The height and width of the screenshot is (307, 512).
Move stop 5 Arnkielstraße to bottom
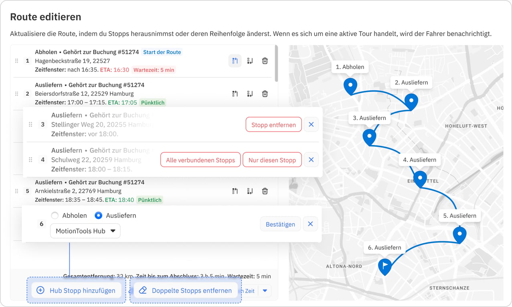pos(250,191)
